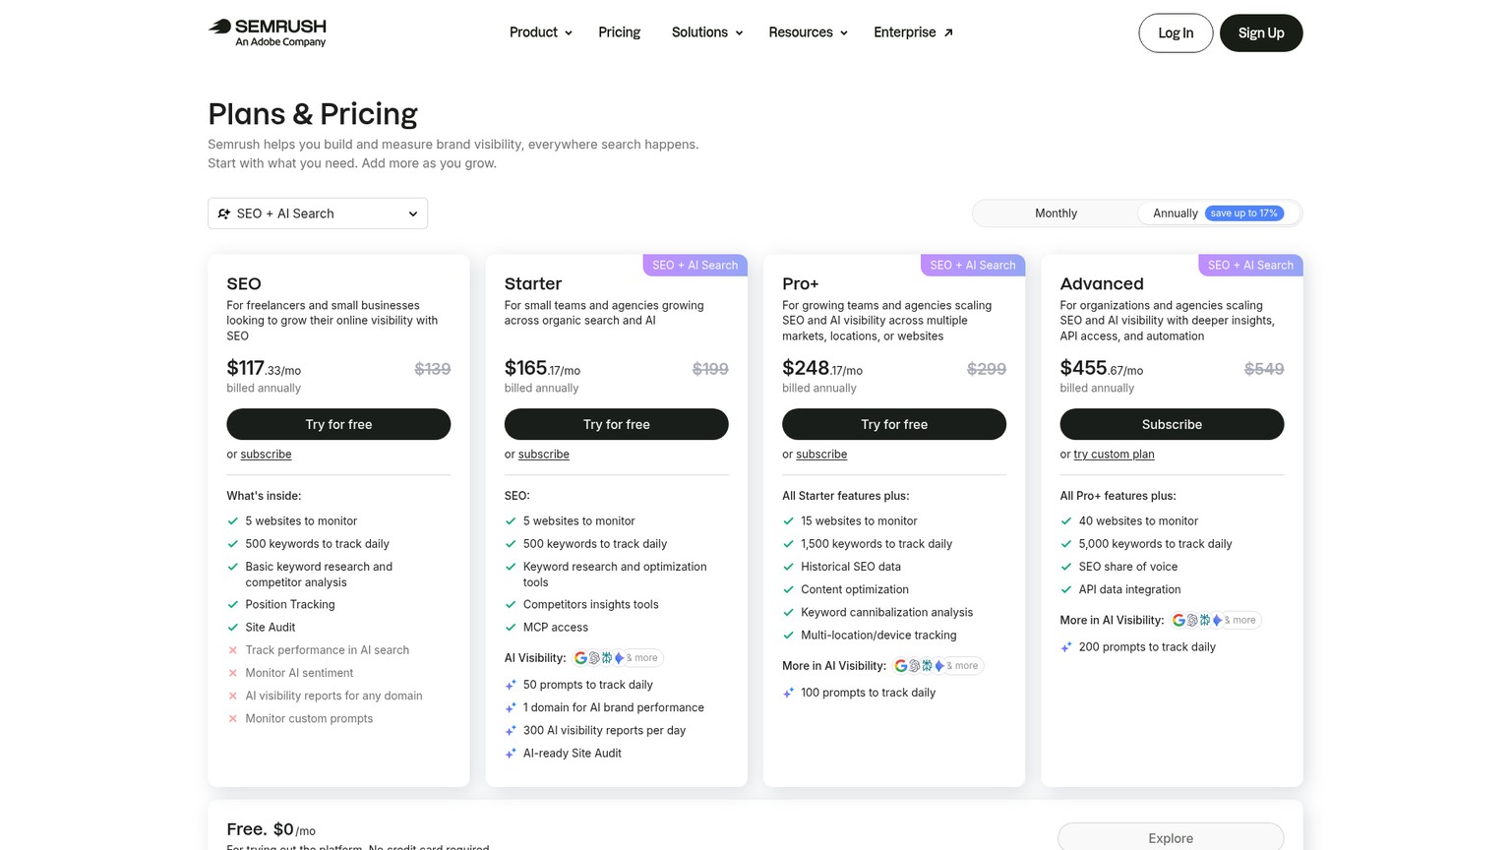This screenshot has height=850, width=1511.
Task: Click checkmark beside Keyword cannibalization analysis
Action: pos(788,613)
